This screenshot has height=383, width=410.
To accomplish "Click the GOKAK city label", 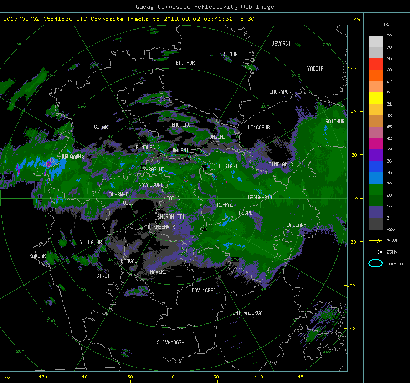I will point(101,127).
